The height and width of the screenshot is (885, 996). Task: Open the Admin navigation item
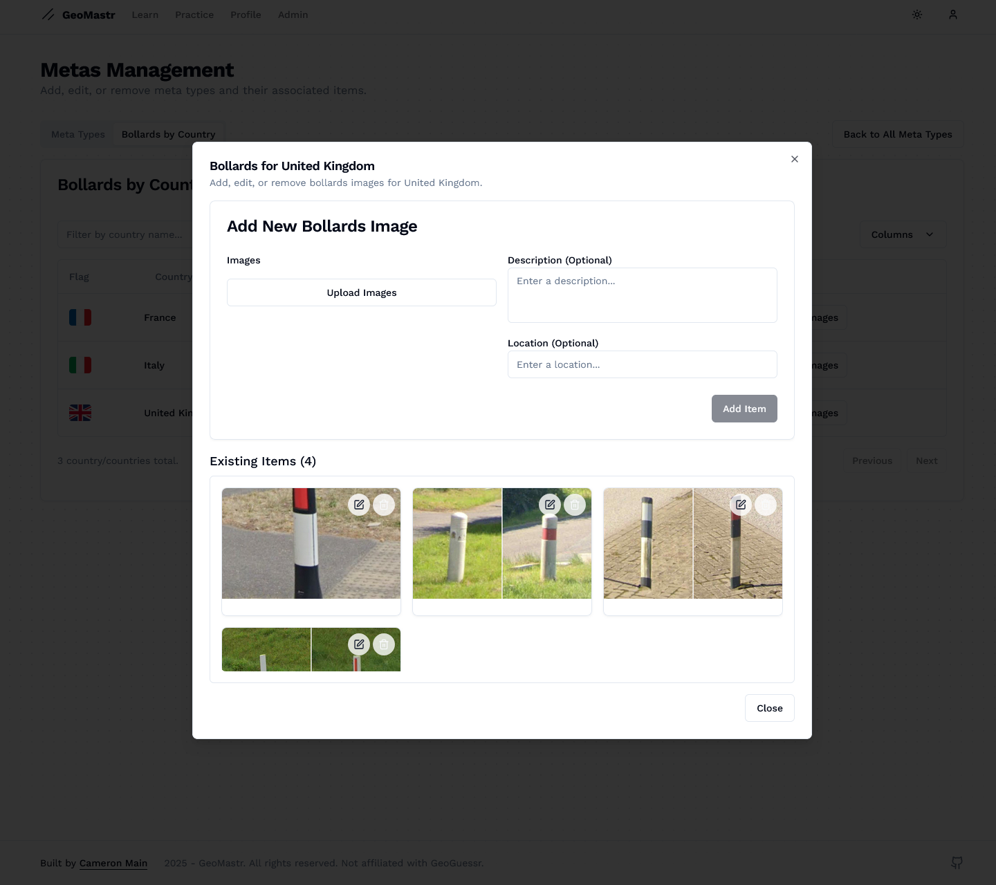click(293, 15)
